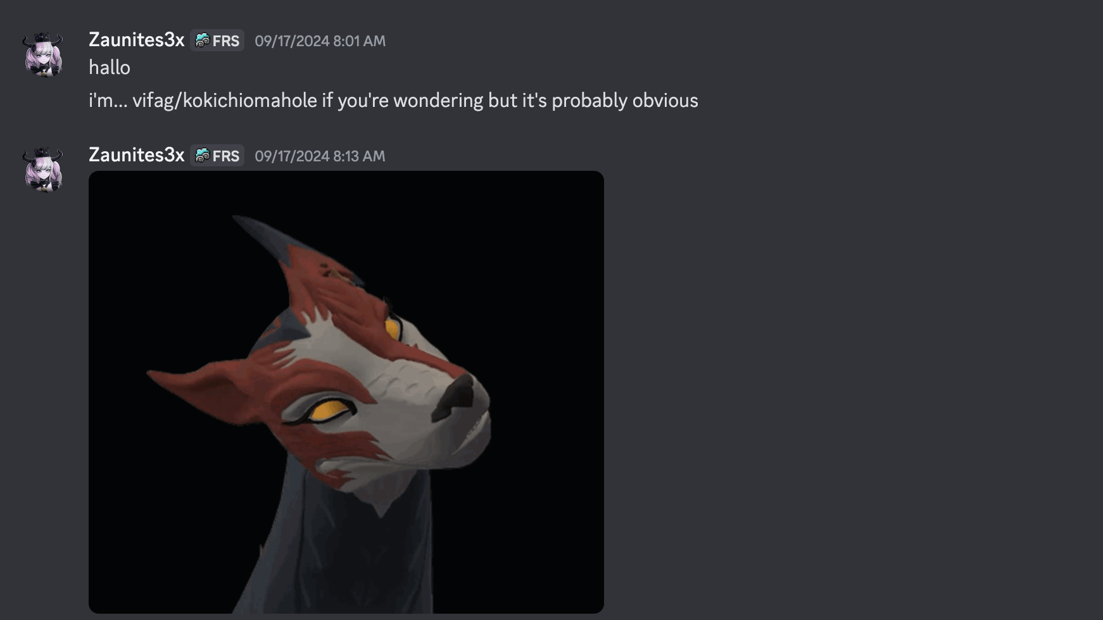Screen dimensions: 1103x620
Task: Select the "hallo" message text
Action: (x=110, y=68)
